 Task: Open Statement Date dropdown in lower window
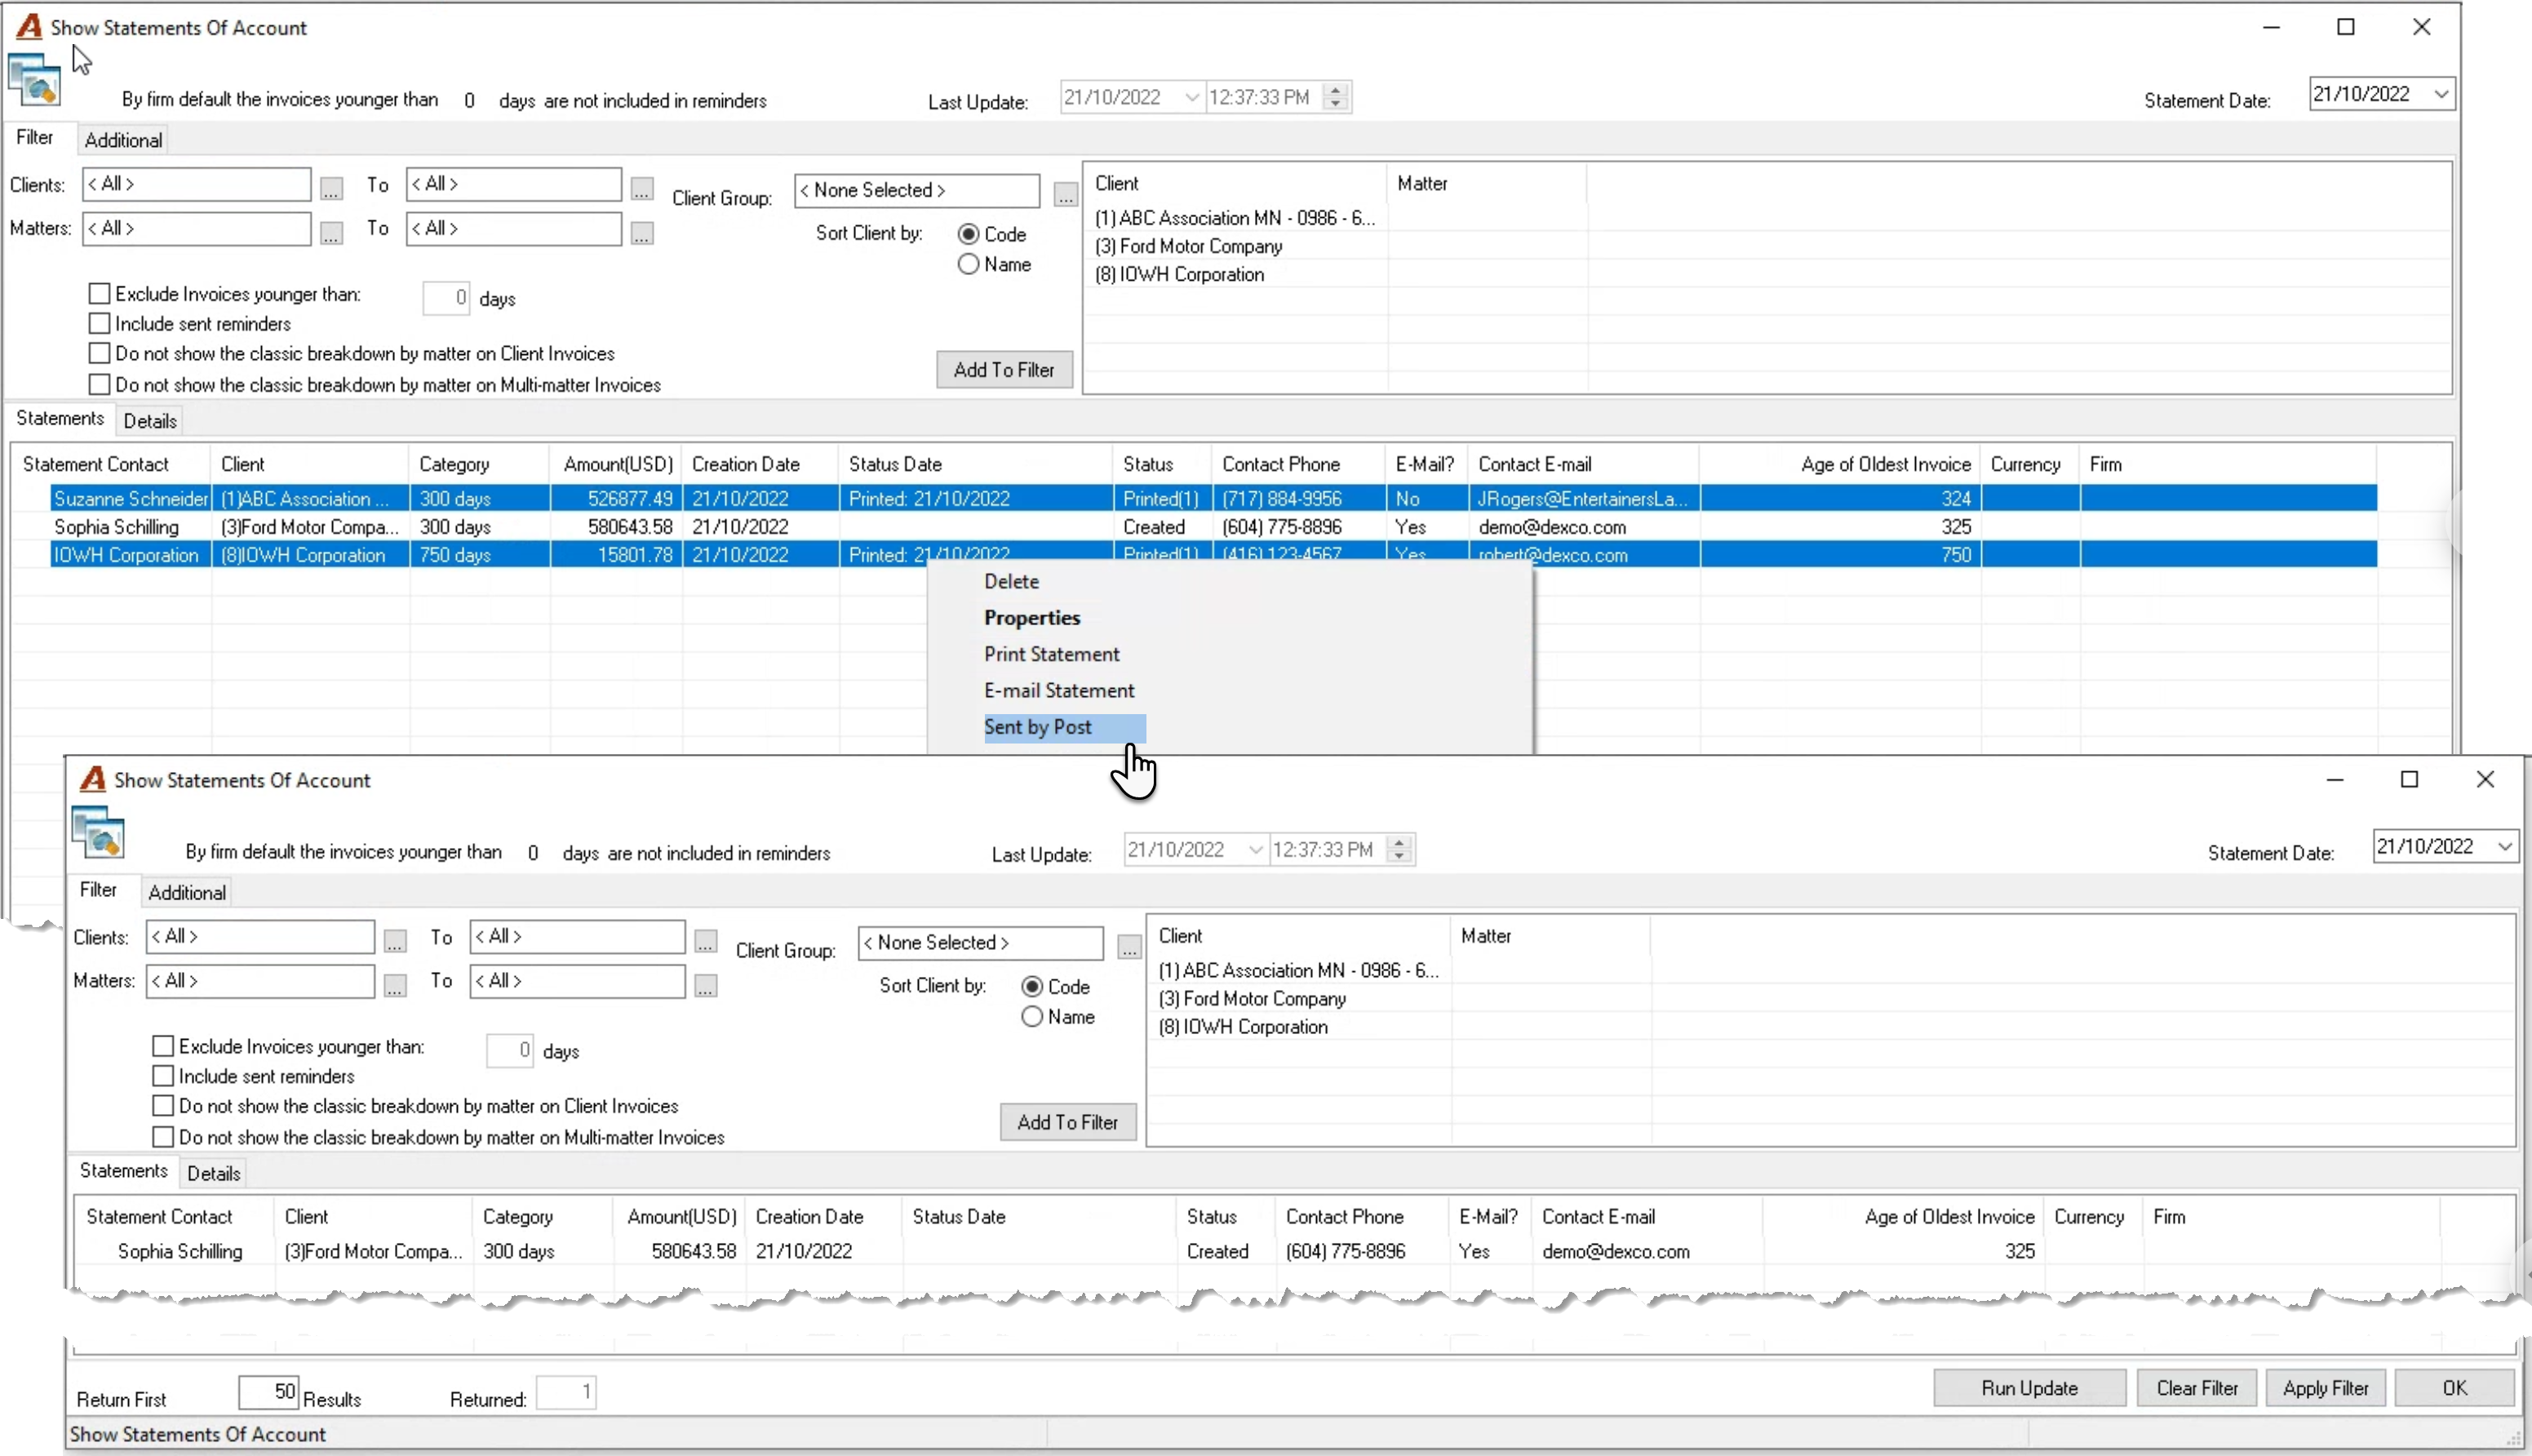pos(2506,847)
